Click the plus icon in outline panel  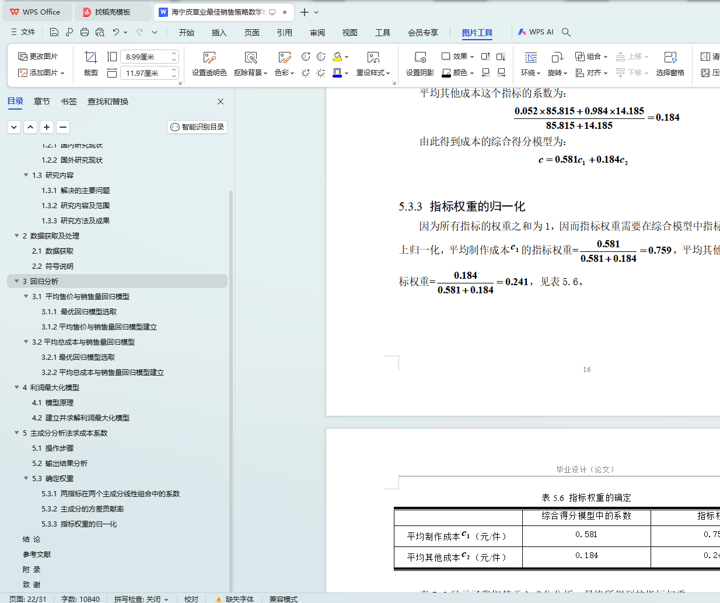(47, 127)
